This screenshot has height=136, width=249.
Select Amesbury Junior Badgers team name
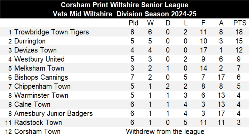click(53, 114)
